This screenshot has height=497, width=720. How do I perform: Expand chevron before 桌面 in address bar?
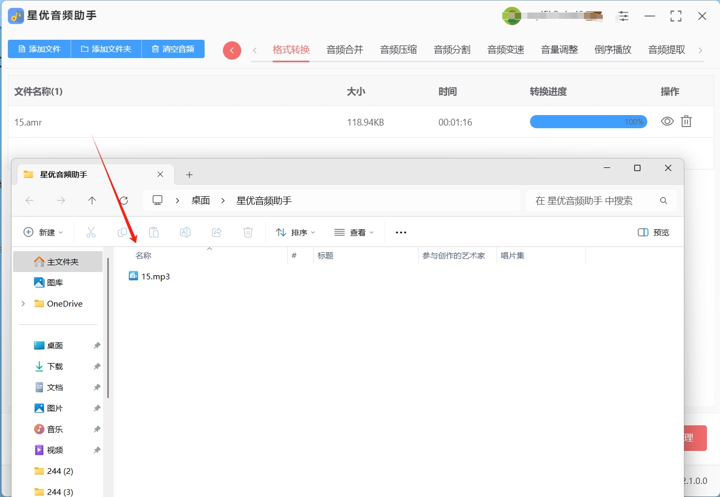tap(178, 200)
